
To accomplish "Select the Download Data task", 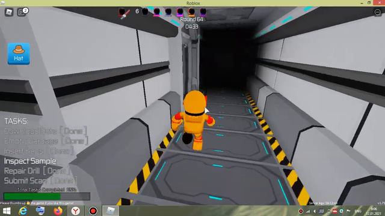I will (45, 131).
